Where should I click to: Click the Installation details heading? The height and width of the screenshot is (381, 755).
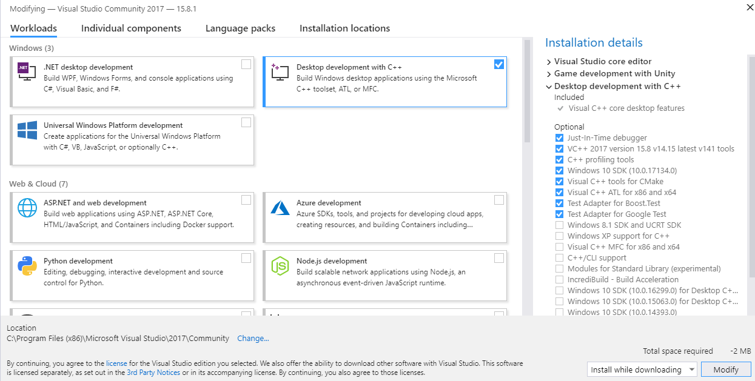[x=594, y=43]
